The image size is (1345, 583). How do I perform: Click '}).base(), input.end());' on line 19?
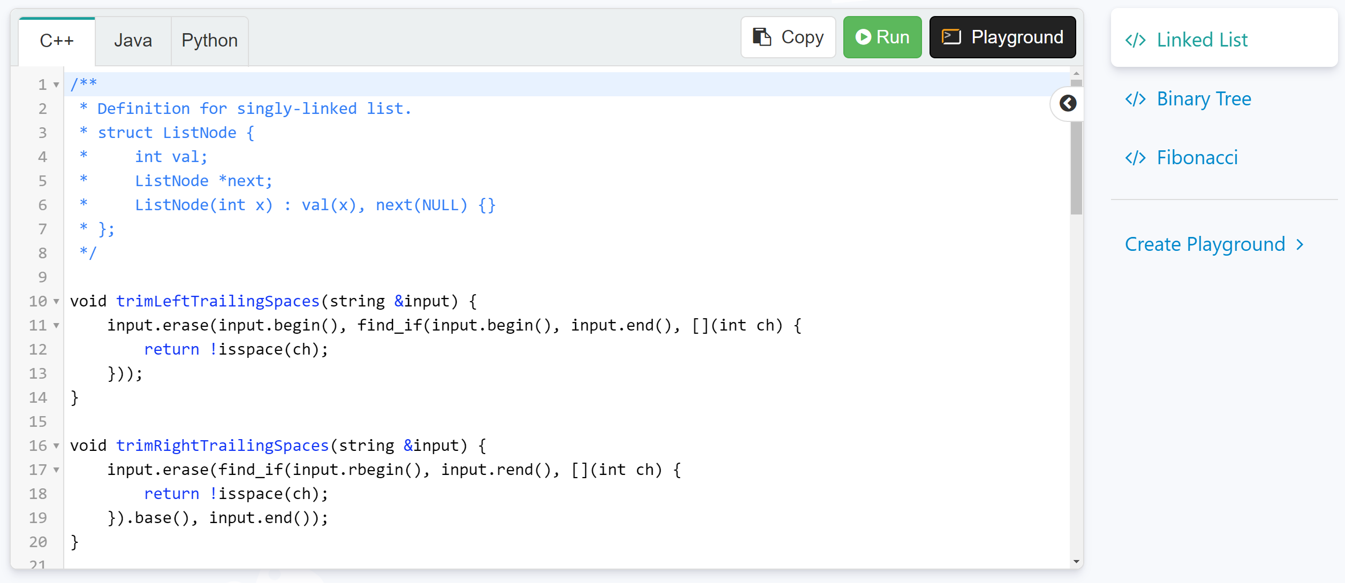tap(218, 518)
